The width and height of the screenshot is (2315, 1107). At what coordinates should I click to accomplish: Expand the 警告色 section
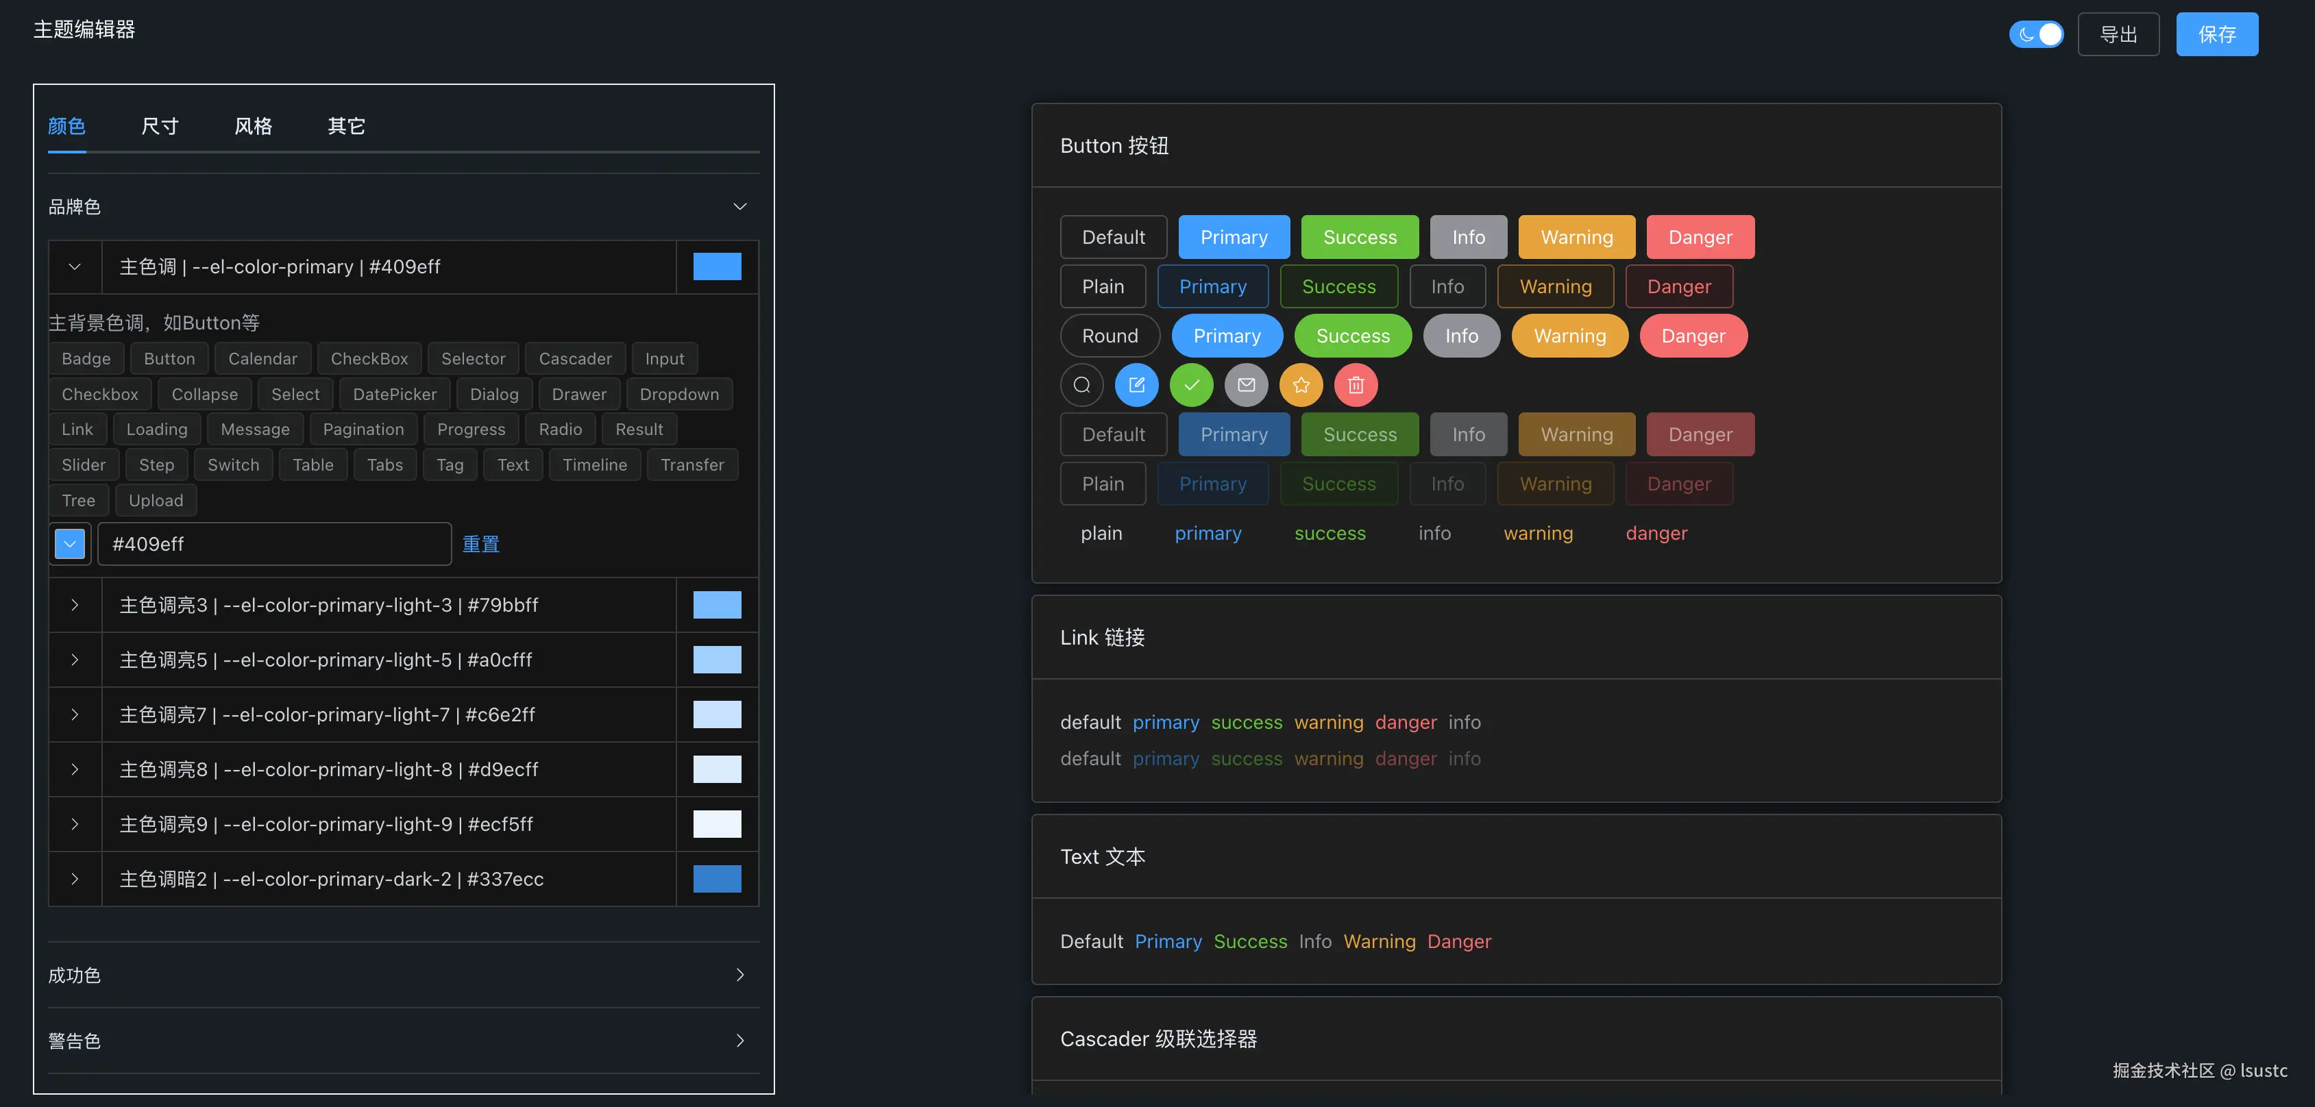739,1041
